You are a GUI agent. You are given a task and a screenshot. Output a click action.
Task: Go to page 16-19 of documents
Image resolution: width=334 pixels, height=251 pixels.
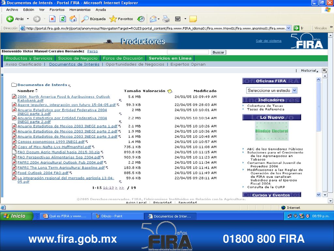pos(108,188)
